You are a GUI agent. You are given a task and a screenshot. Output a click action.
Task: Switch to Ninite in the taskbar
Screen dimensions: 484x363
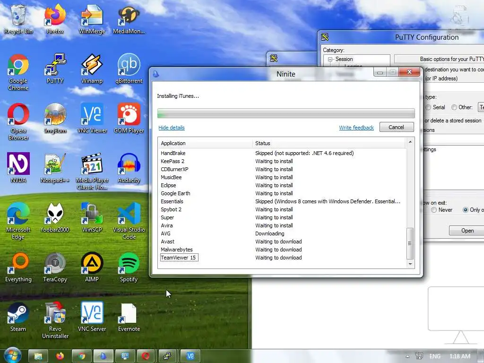(x=103, y=356)
